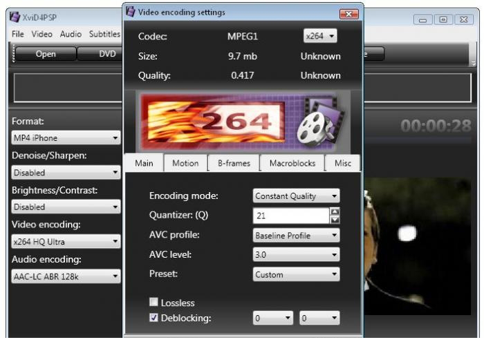The width and height of the screenshot is (484, 351).
Task: Enable the Lossless checkbox
Action: 153,302
